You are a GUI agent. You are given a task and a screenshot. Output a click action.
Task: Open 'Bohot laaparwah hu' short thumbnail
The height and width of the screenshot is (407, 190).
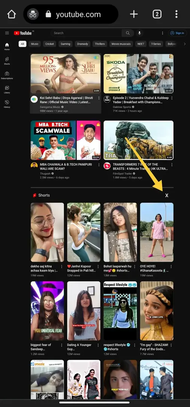pos(120,232)
